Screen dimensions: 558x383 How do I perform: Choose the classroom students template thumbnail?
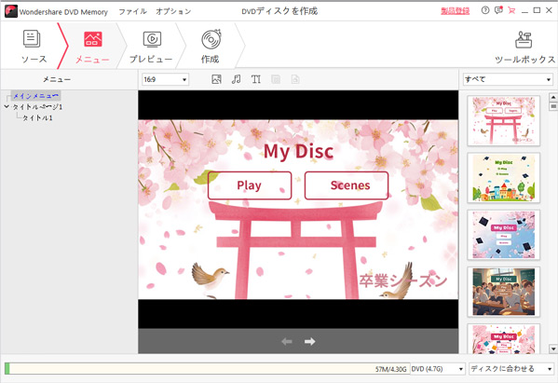[x=504, y=292]
